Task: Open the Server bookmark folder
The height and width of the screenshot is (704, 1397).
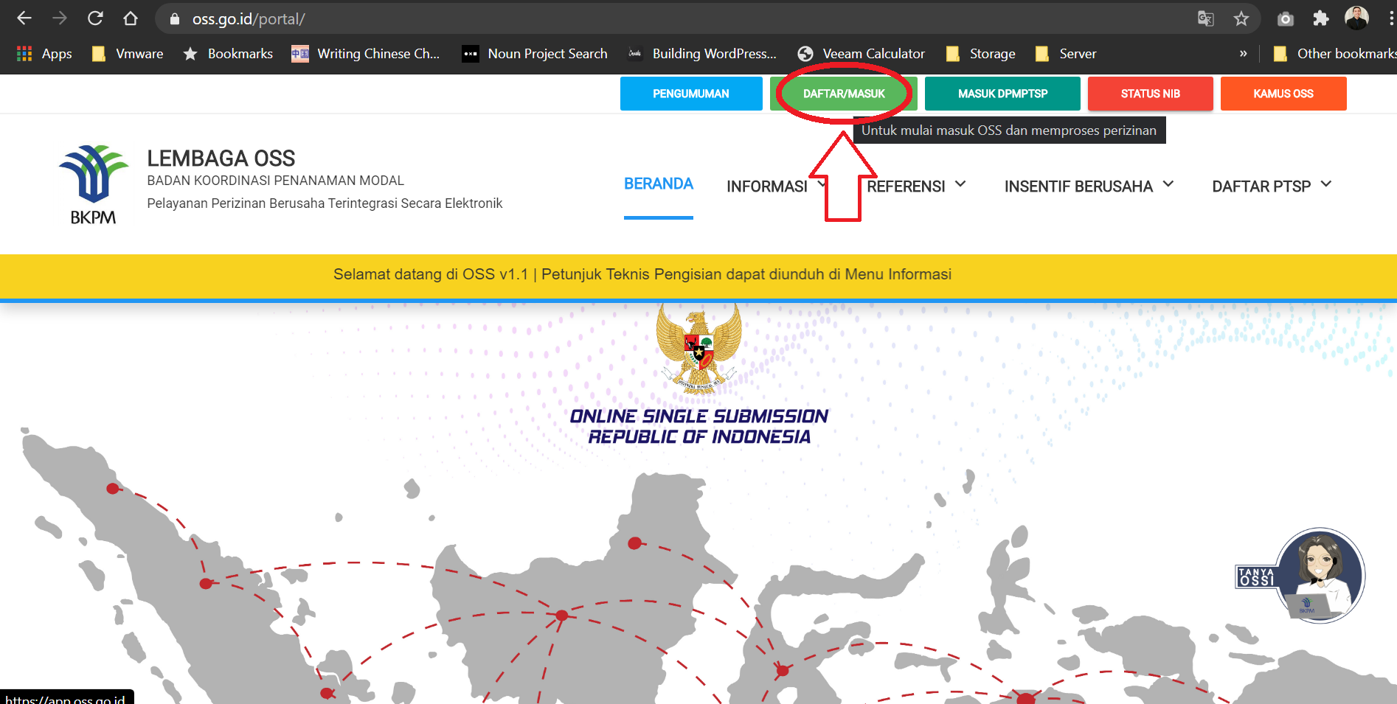Action: coord(1066,54)
